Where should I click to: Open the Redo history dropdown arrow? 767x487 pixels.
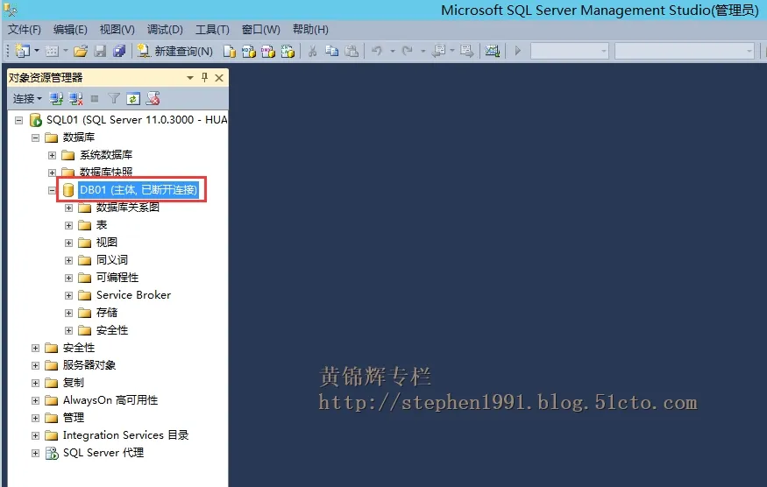pos(423,51)
